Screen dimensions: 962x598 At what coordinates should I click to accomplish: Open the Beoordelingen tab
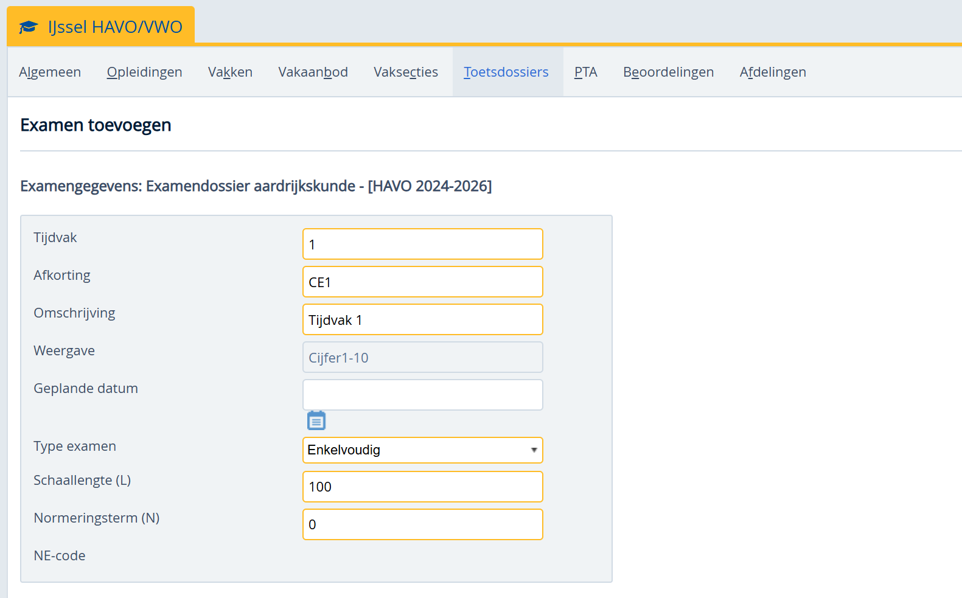(x=668, y=72)
